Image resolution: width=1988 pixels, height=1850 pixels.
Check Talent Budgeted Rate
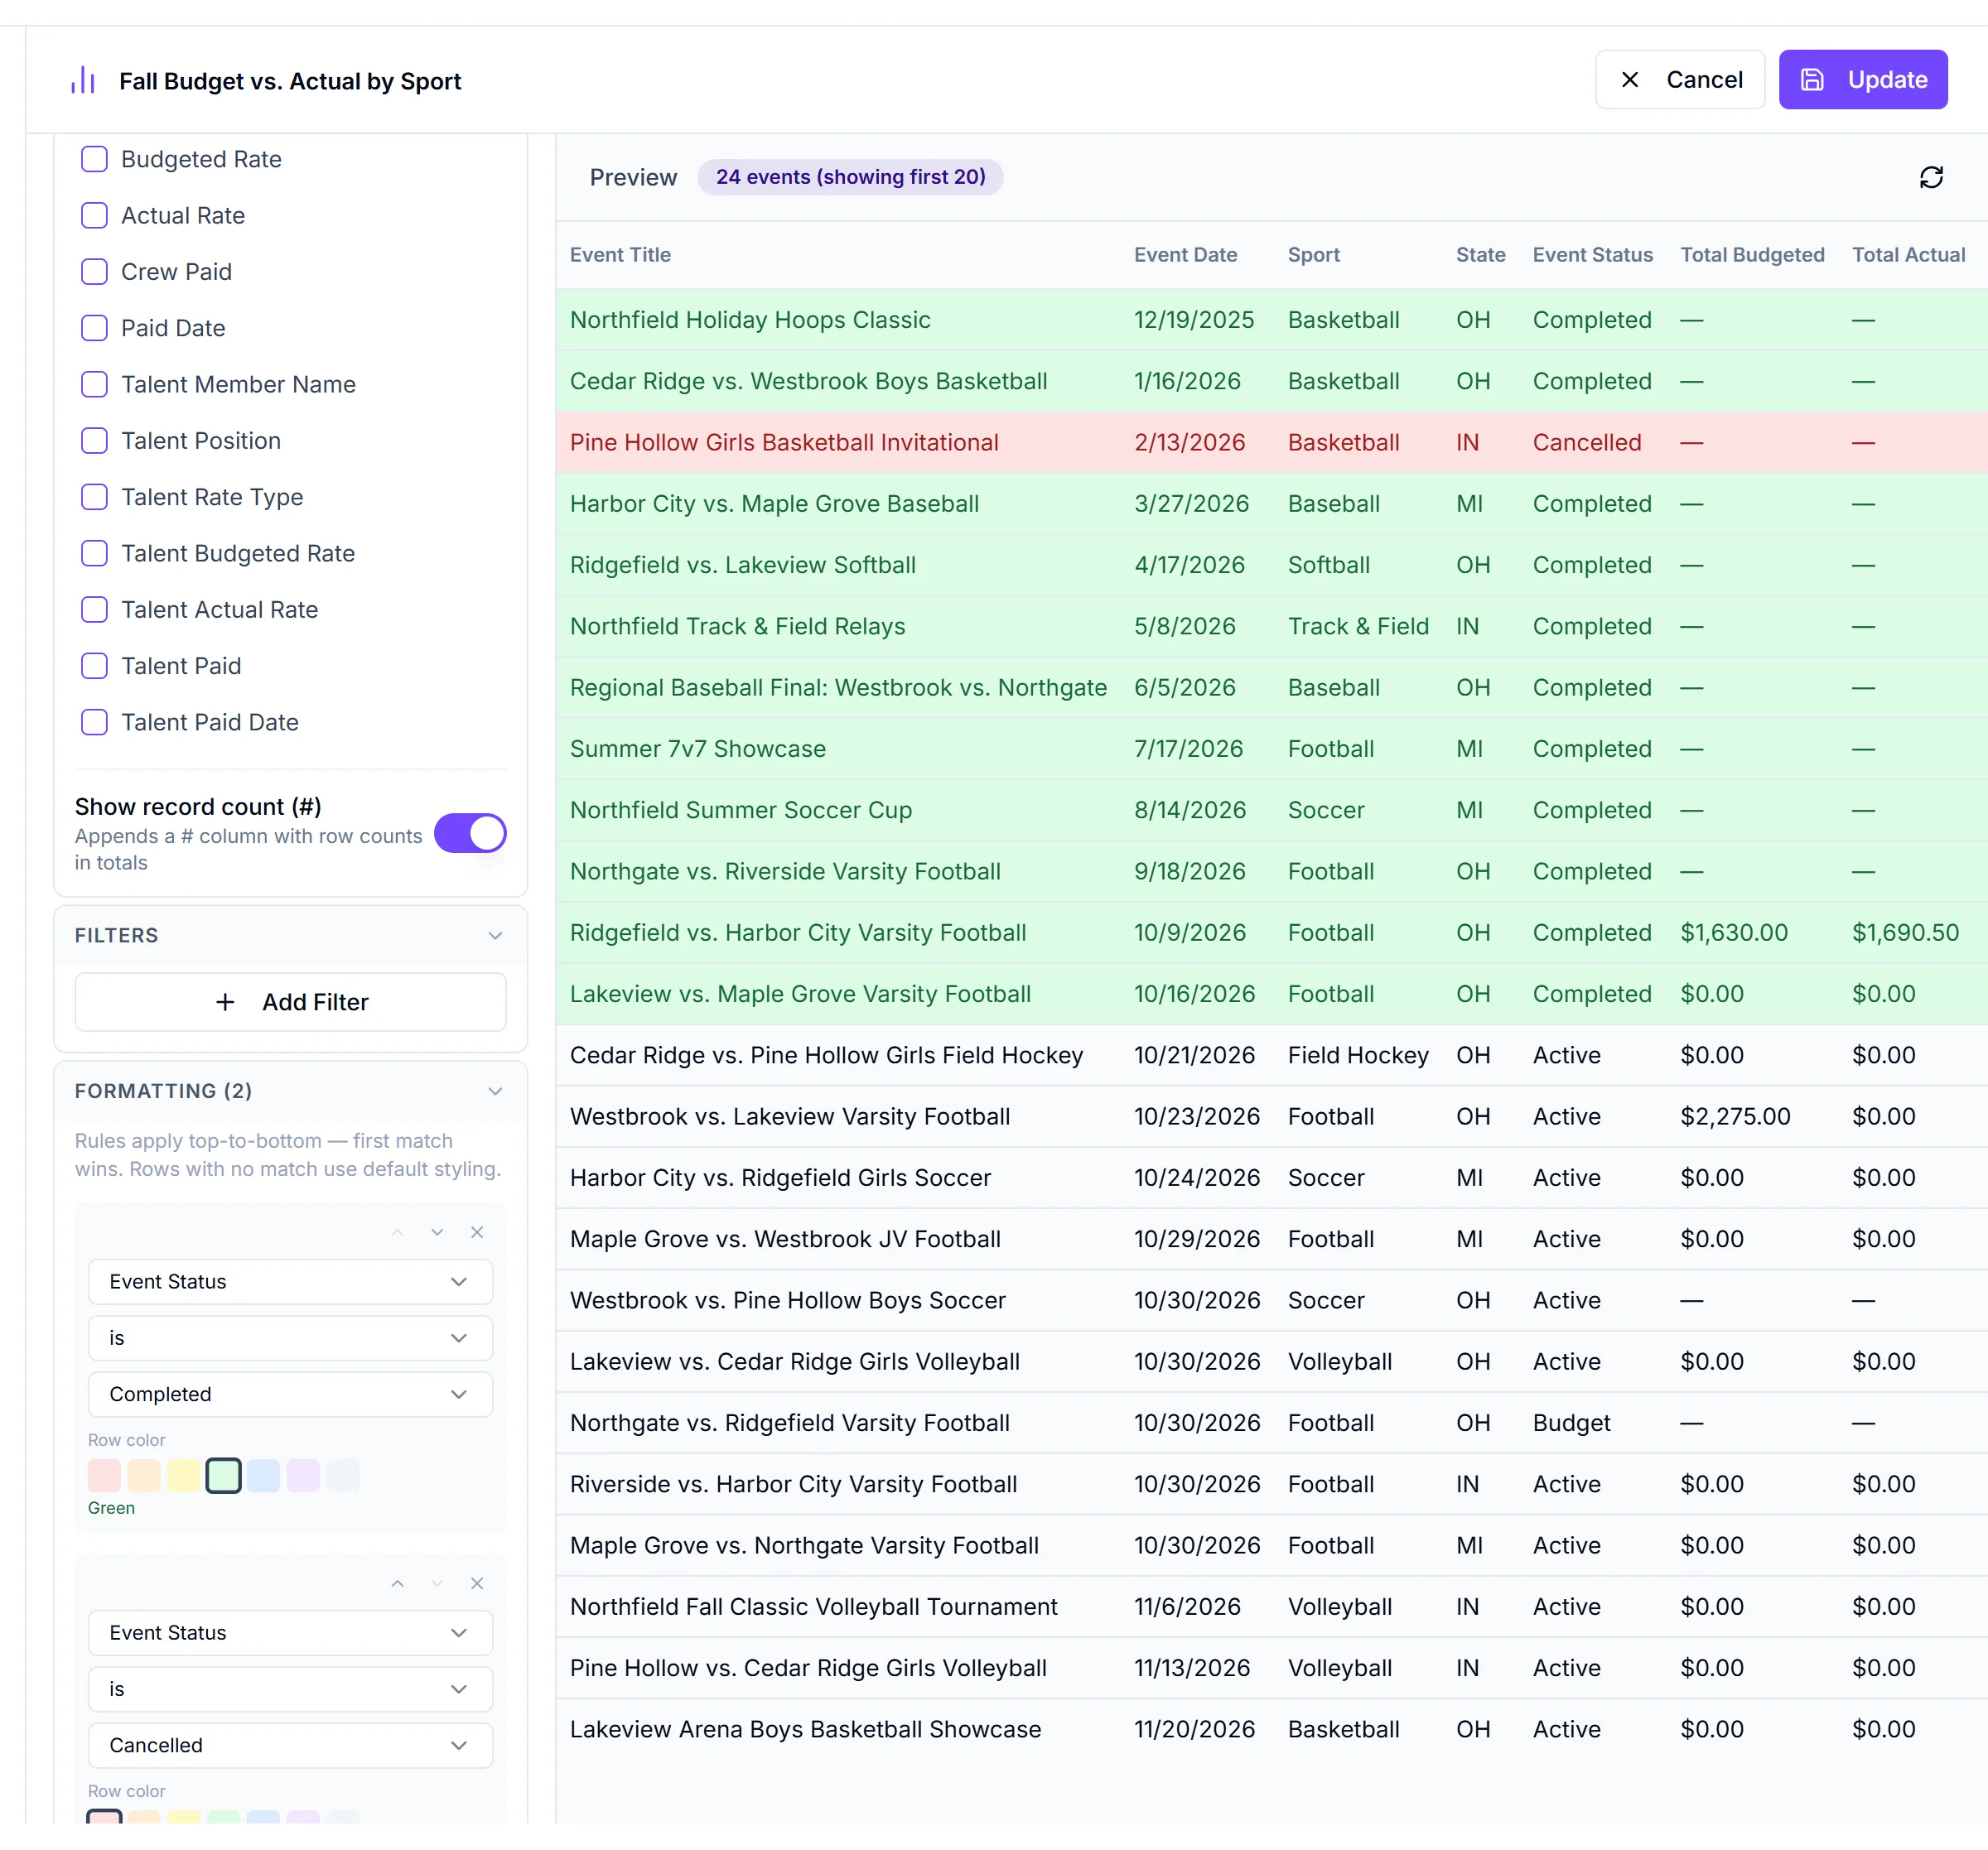click(94, 553)
